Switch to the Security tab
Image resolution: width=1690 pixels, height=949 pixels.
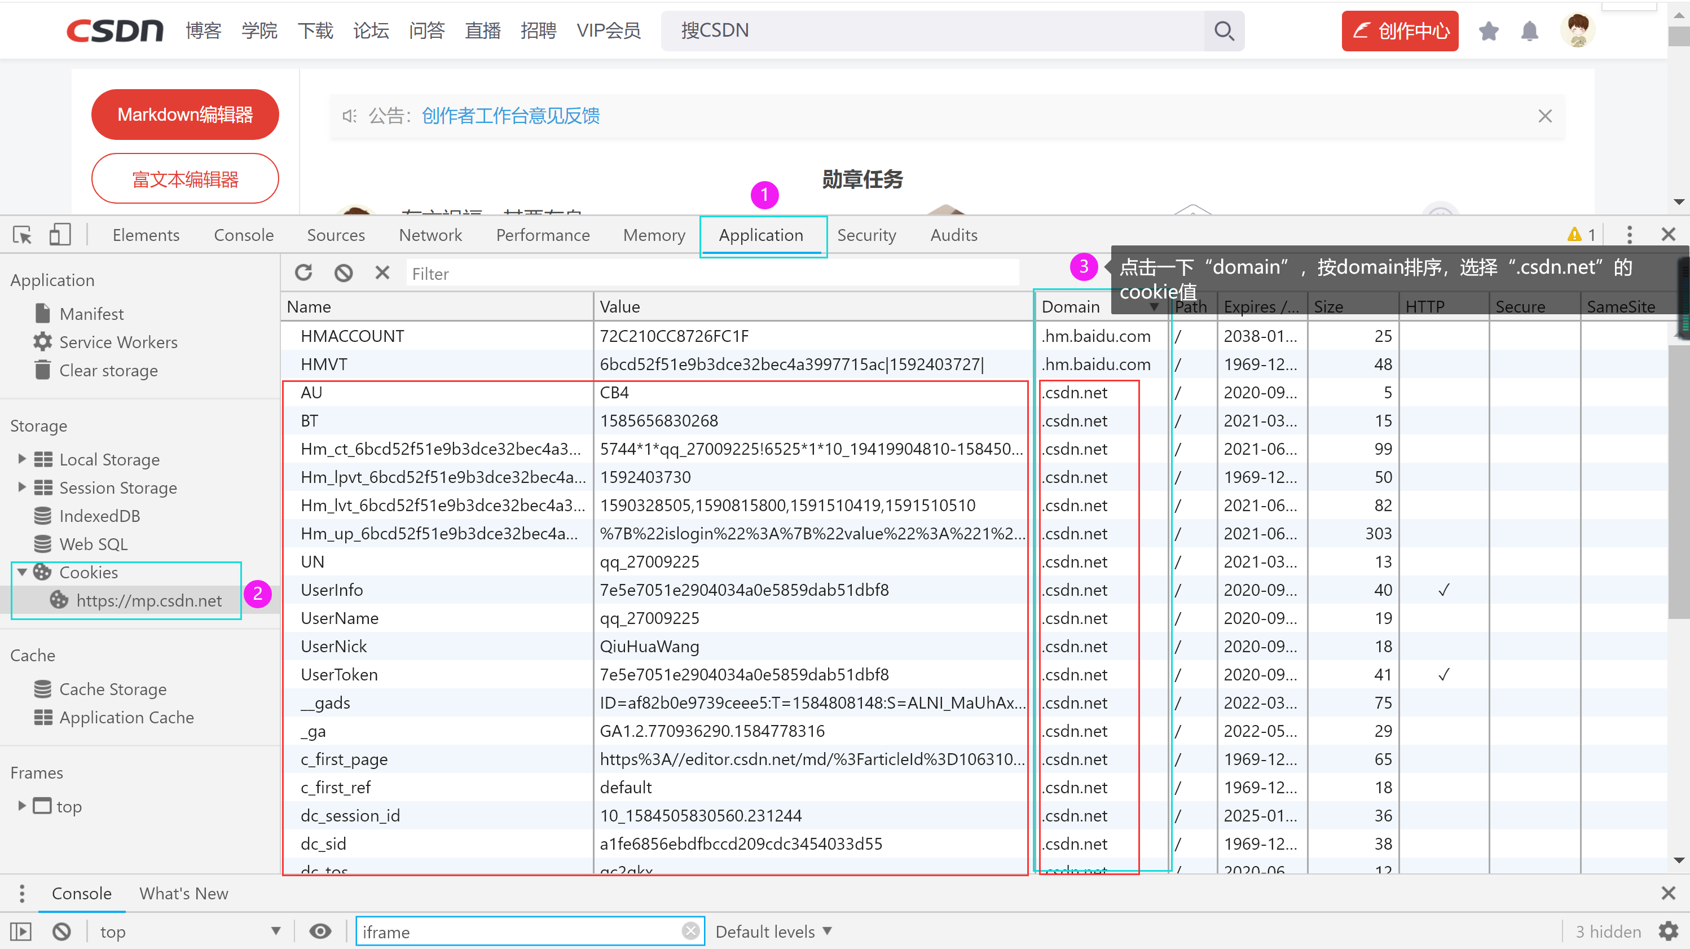[x=866, y=235]
